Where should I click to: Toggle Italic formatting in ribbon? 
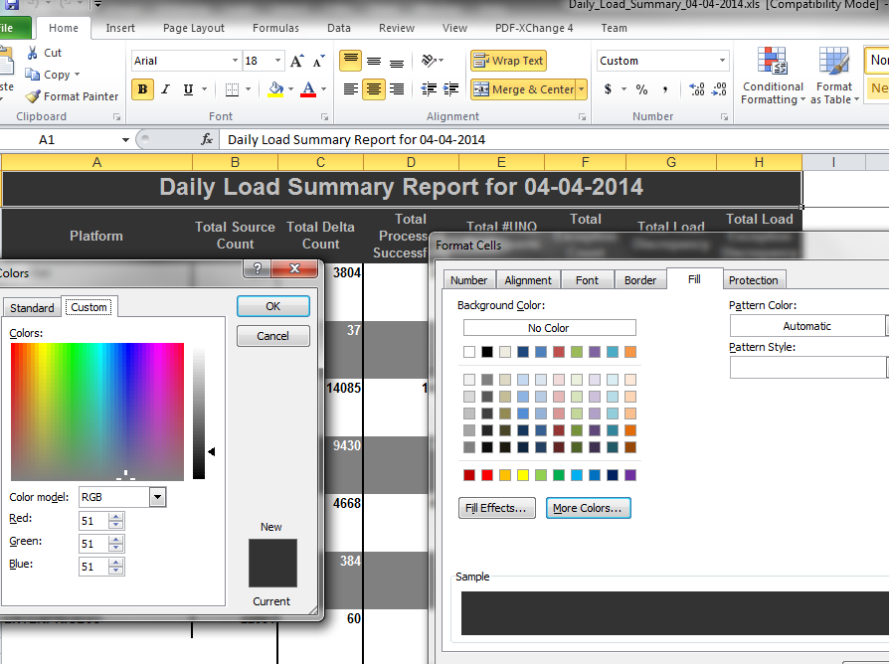click(165, 89)
